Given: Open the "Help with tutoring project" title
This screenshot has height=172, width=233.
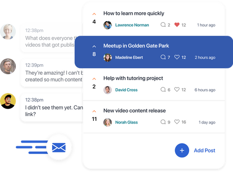Looking at the screenshot, I should coord(133,78).
